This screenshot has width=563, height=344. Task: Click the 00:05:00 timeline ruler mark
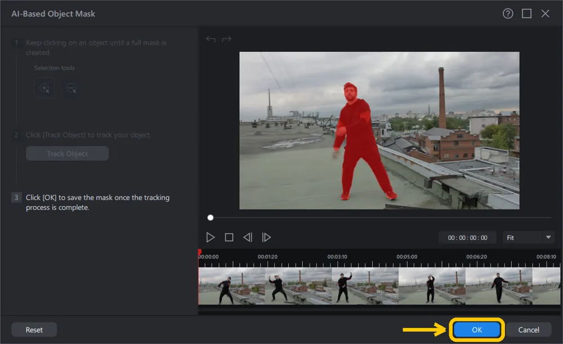407,257
